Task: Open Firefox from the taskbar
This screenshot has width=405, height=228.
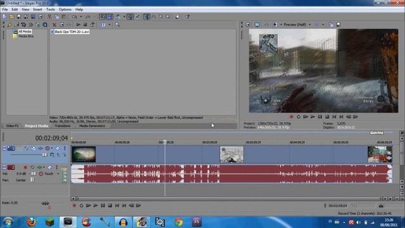Action: [x=31, y=222]
